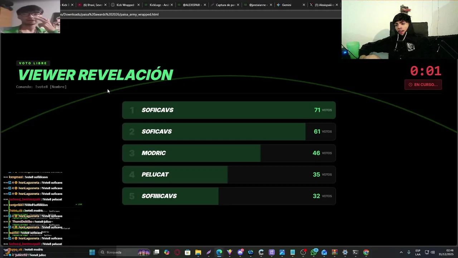
Task: Open the volume tray control
Action: point(433,252)
